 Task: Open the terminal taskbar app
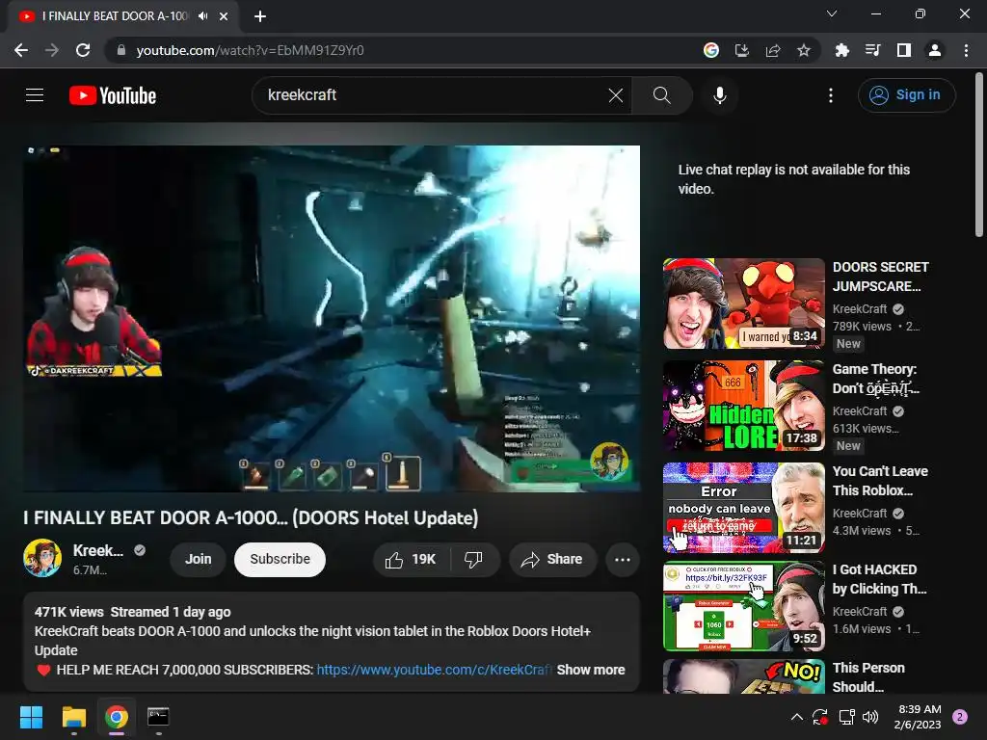point(158,717)
